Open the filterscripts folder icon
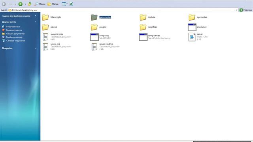Viewport: 253px width, 142px height. point(45,17)
